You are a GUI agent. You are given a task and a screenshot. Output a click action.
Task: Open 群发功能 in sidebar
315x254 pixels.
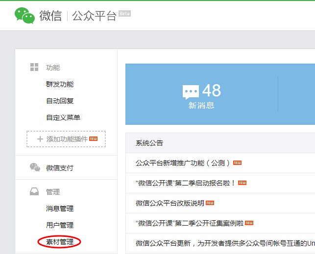(60, 84)
